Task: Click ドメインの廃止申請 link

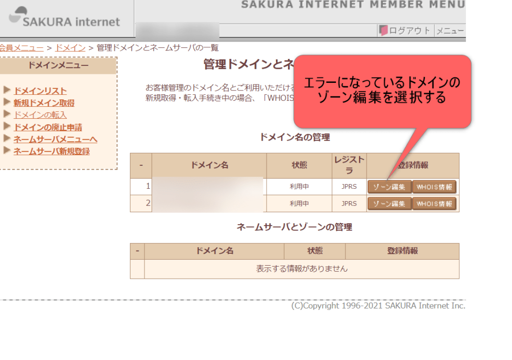Action: tap(47, 127)
